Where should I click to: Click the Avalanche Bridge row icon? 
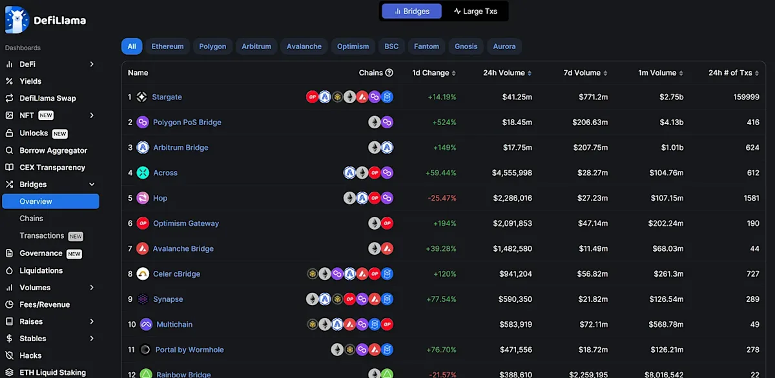coord(143,248)
